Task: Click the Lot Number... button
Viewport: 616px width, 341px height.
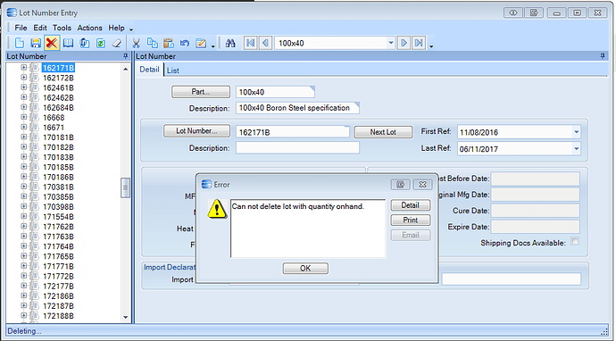Action: pos(196,131)
